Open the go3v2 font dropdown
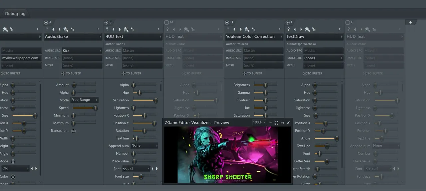 point(136,169)
